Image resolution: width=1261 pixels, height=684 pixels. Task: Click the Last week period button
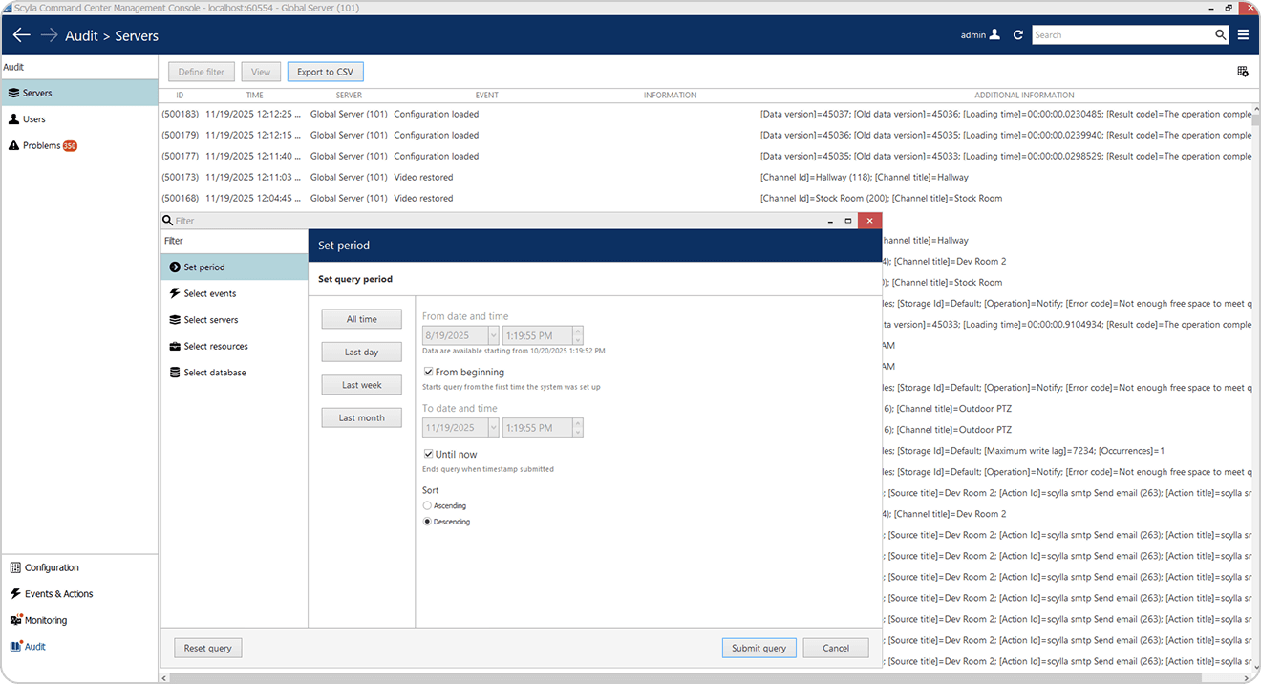click(x=362, y=385)
